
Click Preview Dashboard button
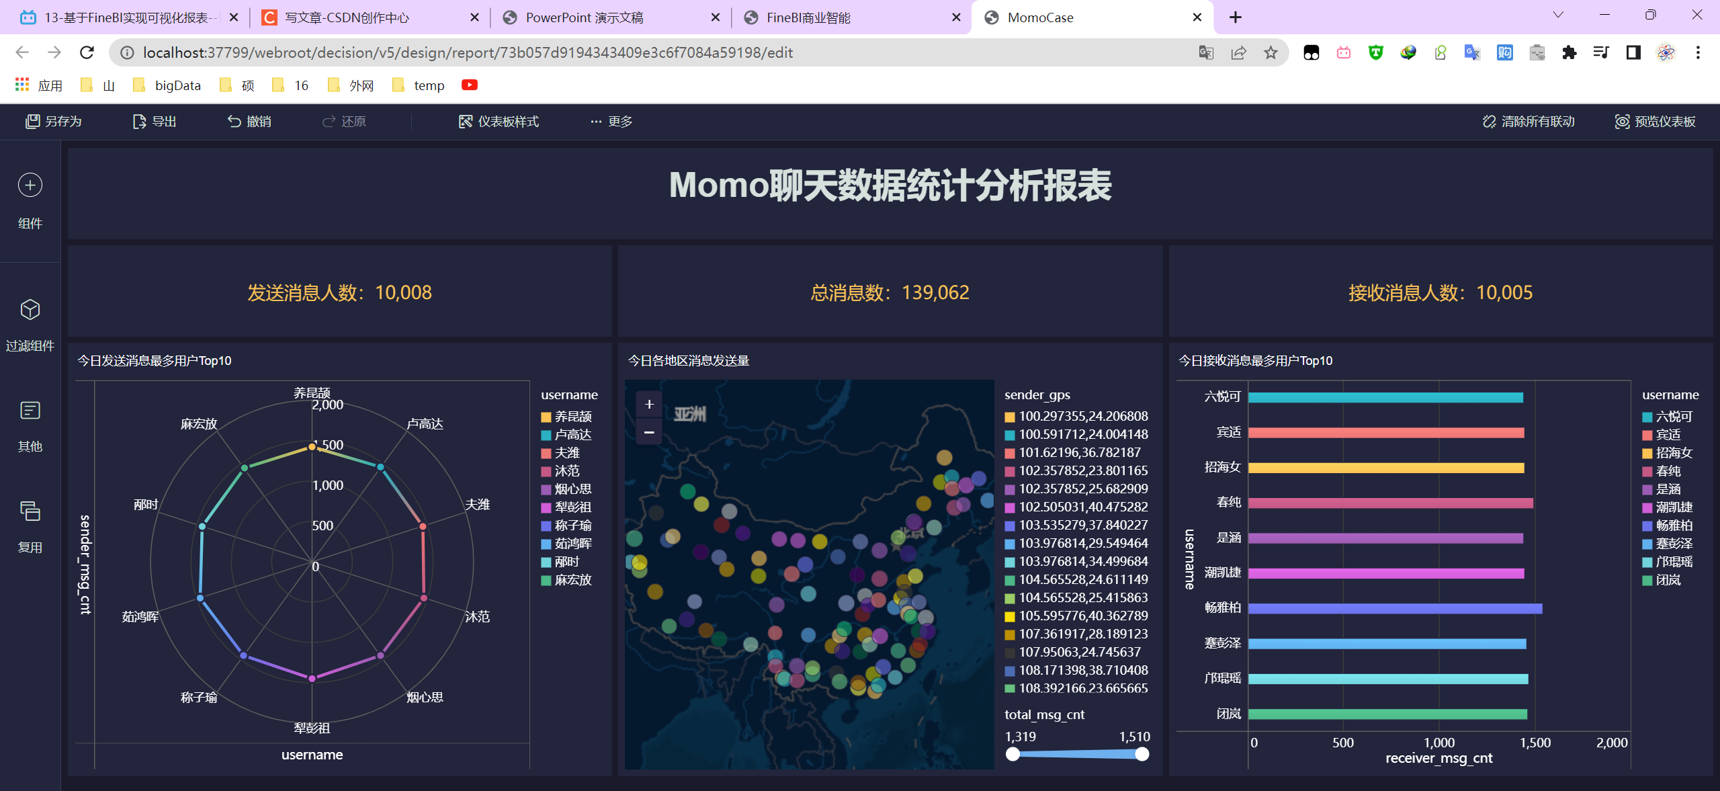coord(1655,122)
